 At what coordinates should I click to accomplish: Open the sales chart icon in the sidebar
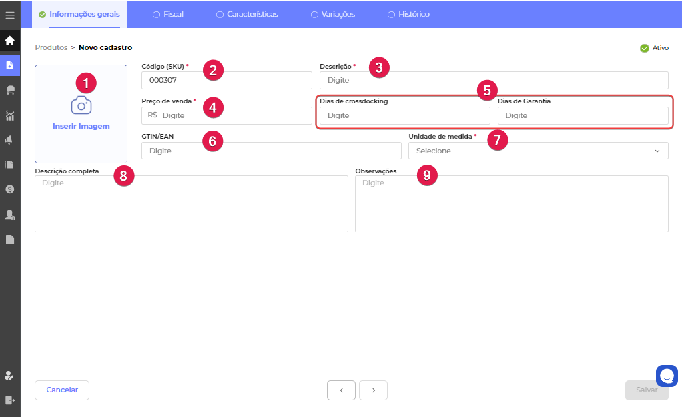pyautogui.click(x=10, y=115)
